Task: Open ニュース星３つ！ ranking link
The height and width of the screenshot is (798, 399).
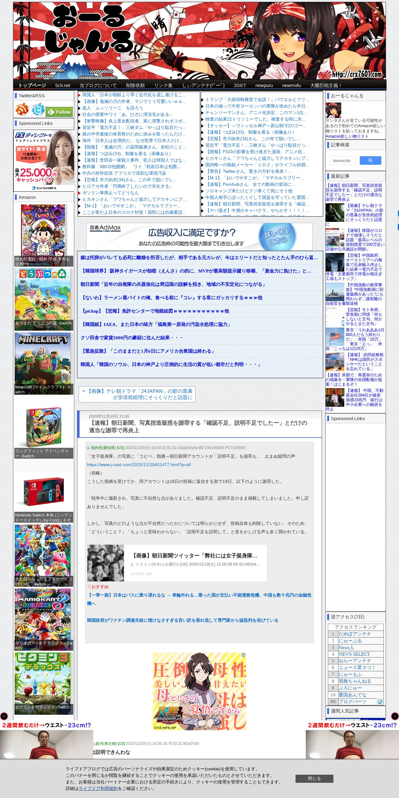Action: [x=357, y=667]
